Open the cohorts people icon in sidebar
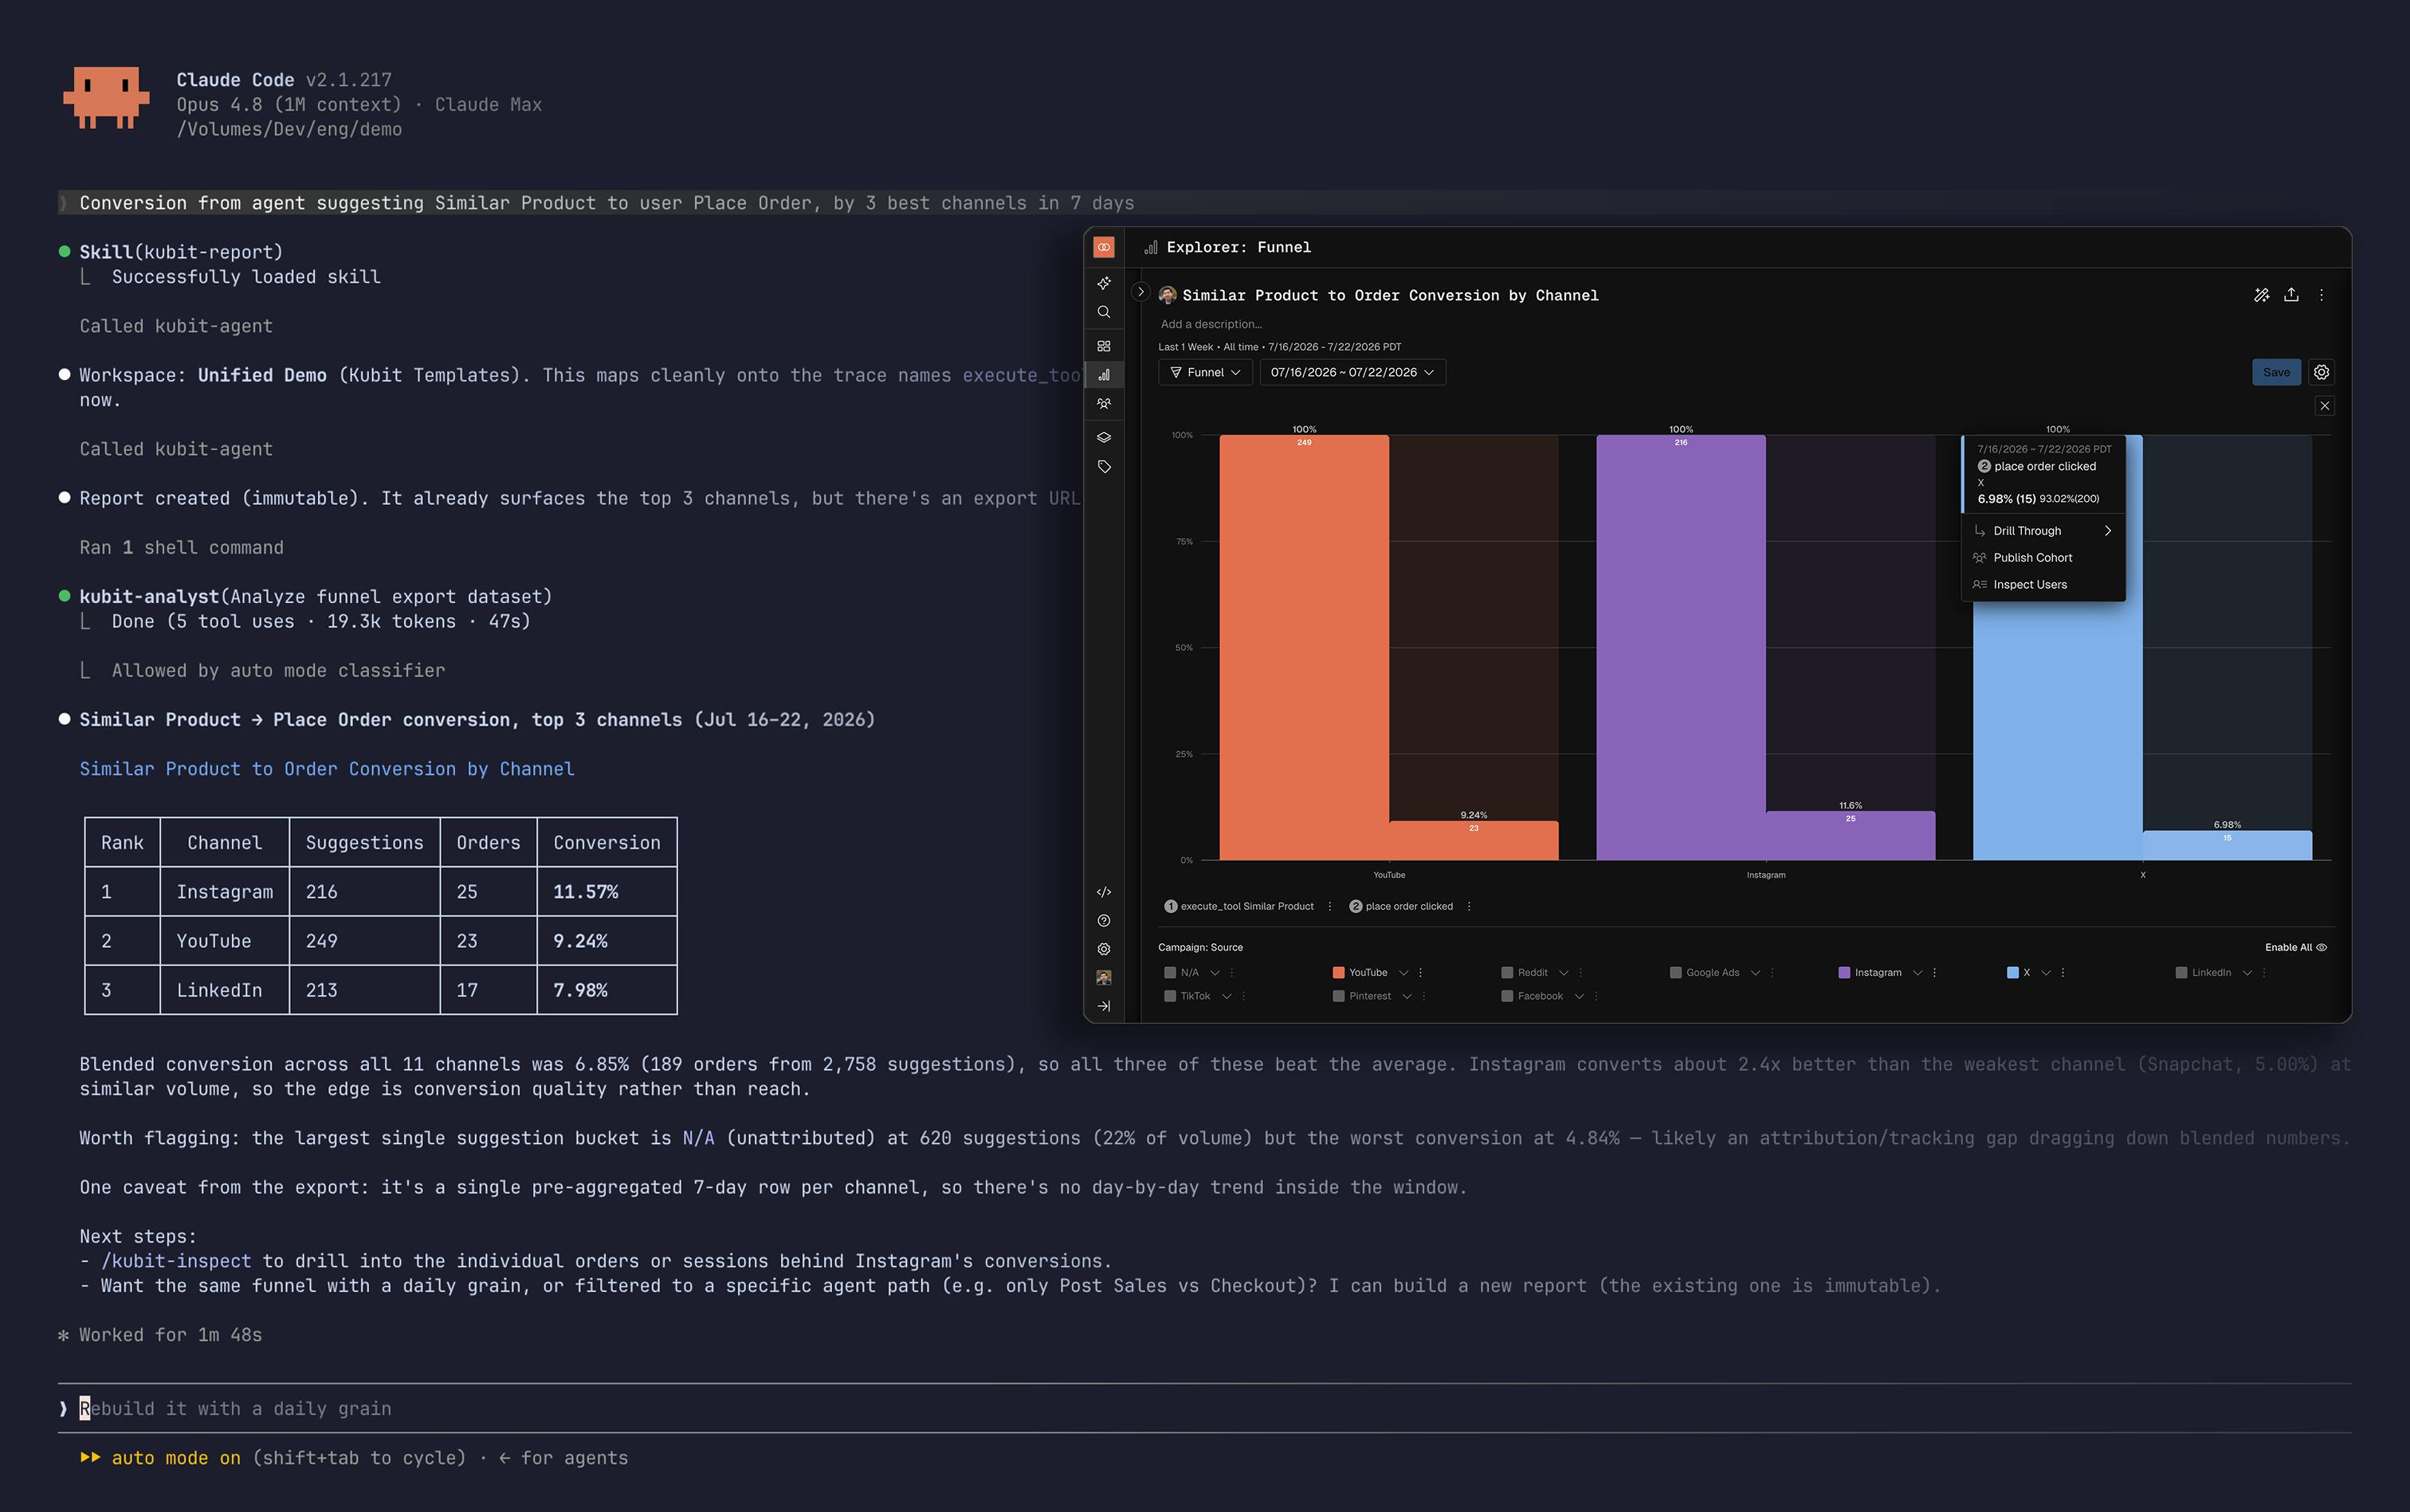 tap(1104, 404)
